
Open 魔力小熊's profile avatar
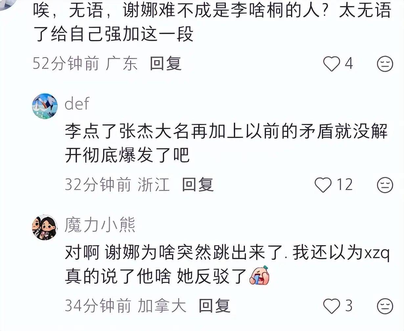pyautogui.click(x=44, y=227)
